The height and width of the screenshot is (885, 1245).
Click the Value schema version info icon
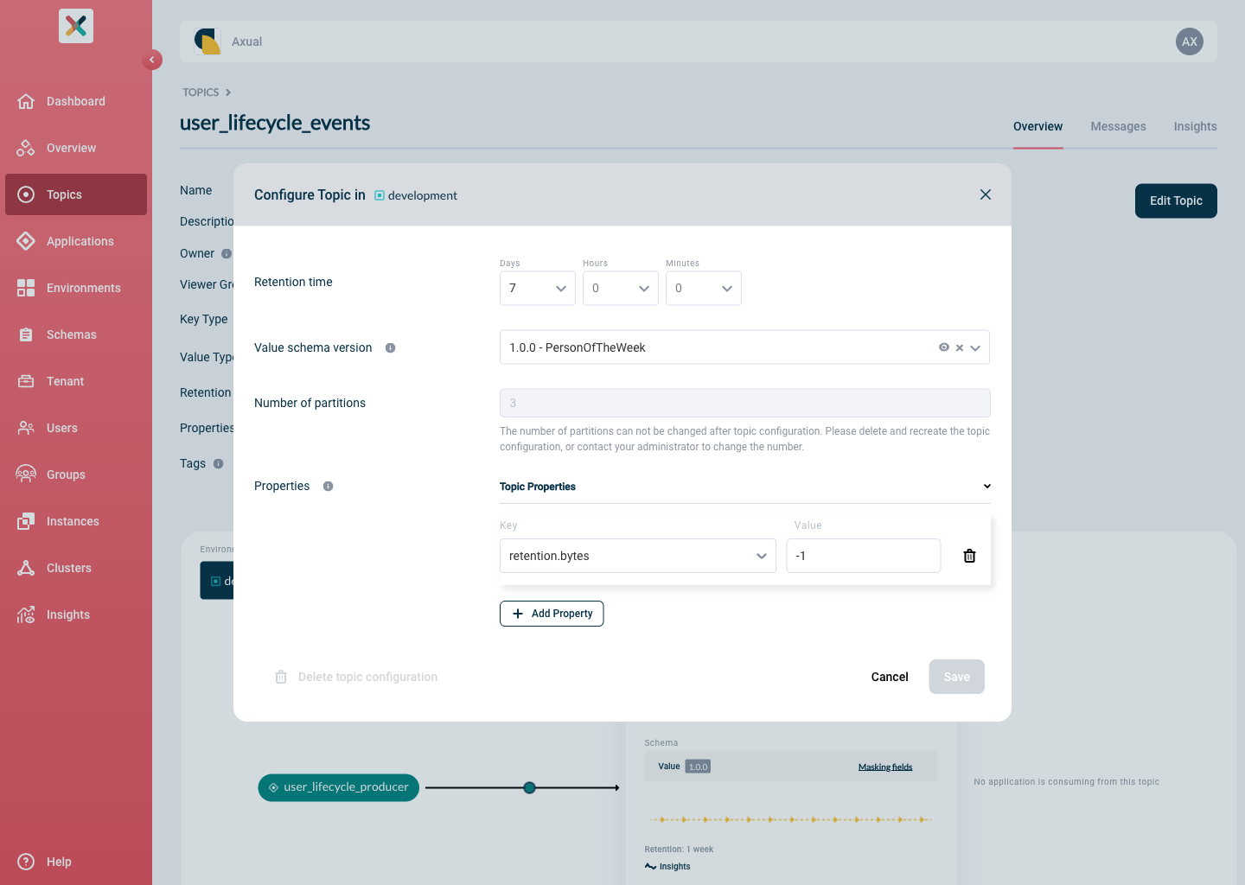pos(391,348)
